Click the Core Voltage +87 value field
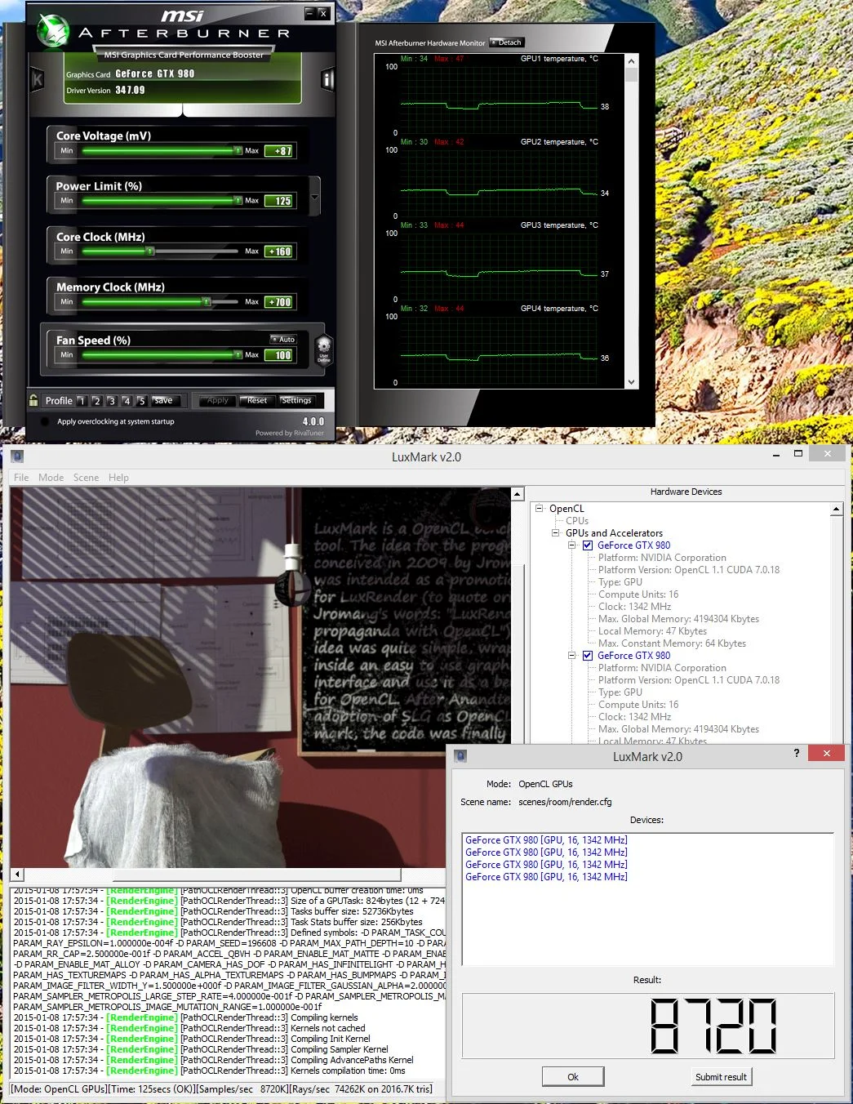 click(x=280, y=151)
